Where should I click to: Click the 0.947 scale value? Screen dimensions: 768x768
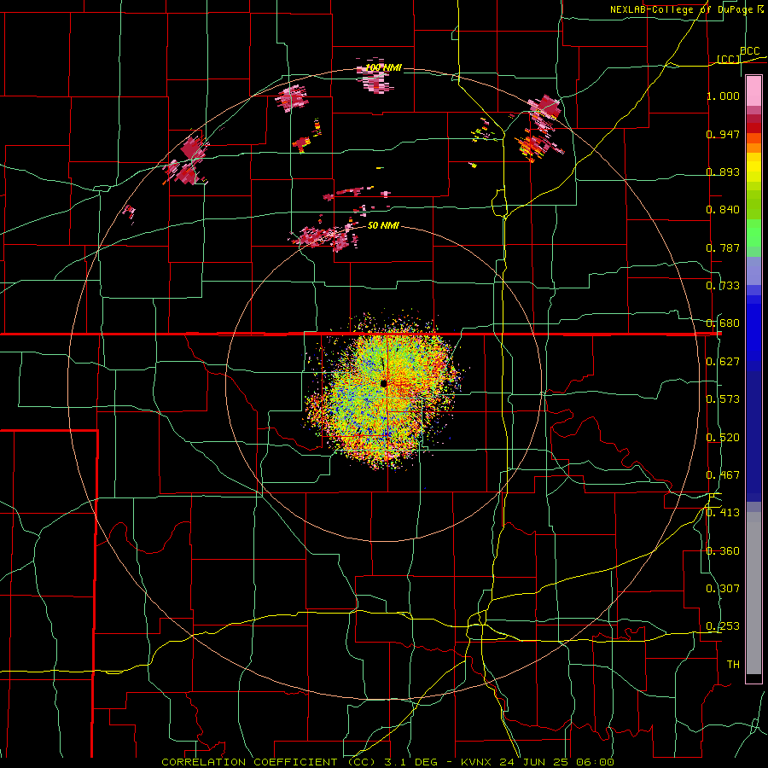tap(723, 134)
